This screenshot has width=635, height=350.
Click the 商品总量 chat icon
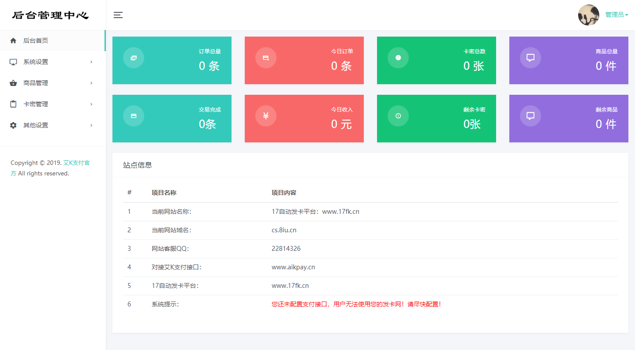[x=530, y=58]
